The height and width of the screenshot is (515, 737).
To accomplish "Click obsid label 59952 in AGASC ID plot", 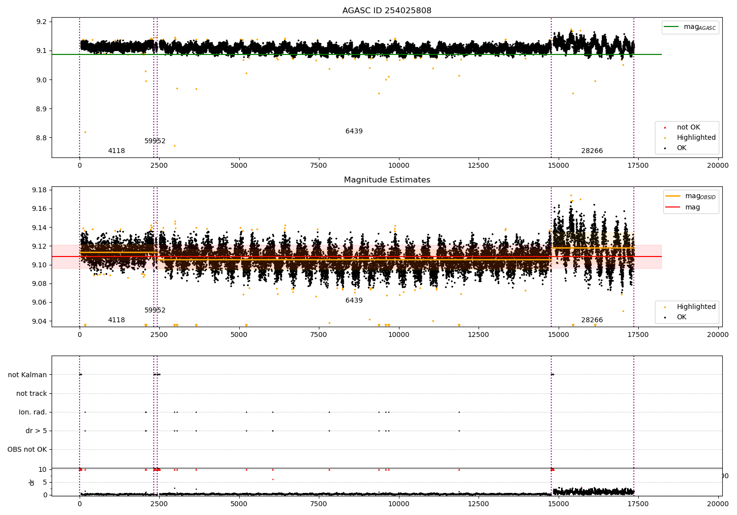I will click(155, 141).
